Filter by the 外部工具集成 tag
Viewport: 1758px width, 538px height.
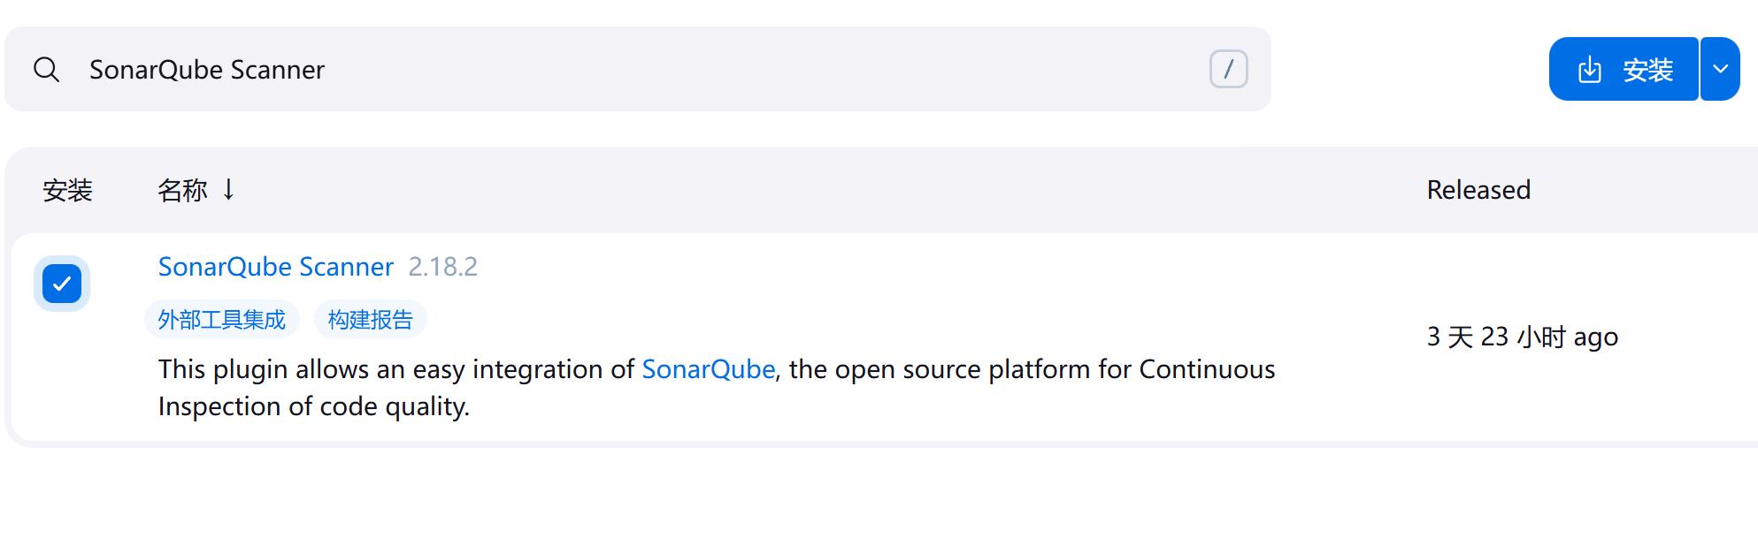pos(221,320)
